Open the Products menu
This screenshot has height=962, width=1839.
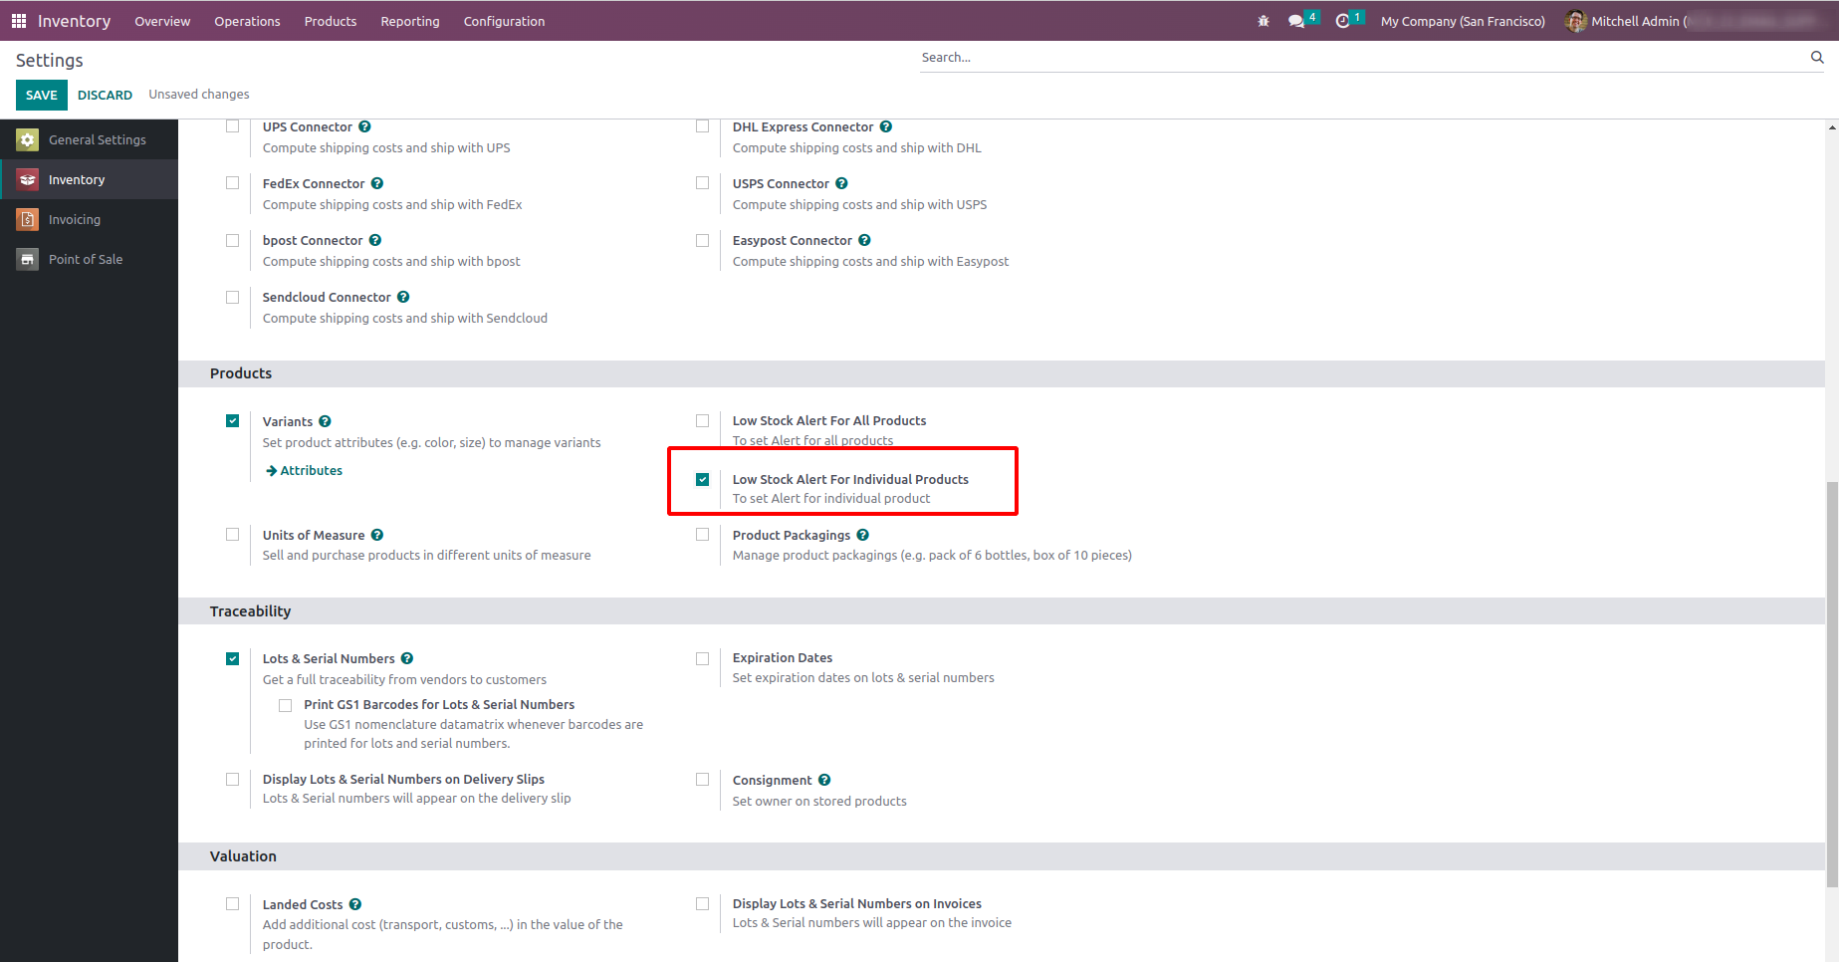click(x=331, y=21)
